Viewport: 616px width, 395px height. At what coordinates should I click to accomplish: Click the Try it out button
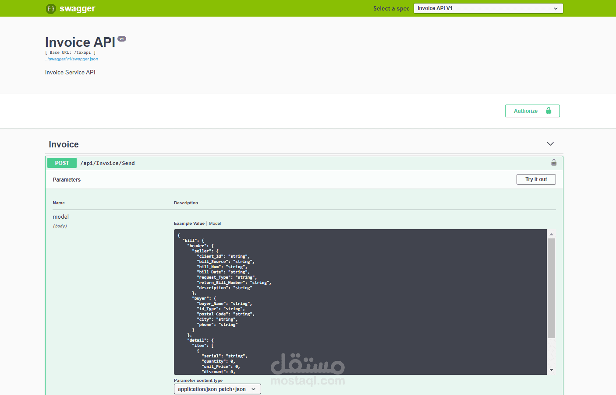tap(536, 179)
